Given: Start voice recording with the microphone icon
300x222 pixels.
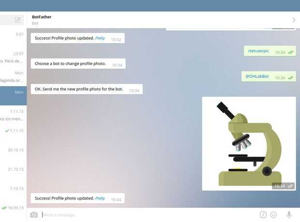Looking at the screenshot, I should pyautogui.click(x=289, y=215).
